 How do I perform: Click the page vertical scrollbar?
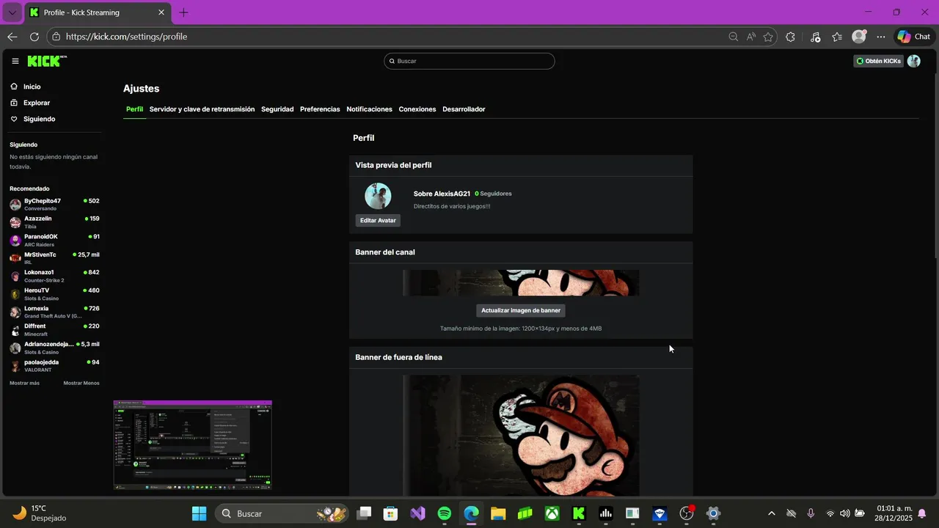tap(935, 165)
